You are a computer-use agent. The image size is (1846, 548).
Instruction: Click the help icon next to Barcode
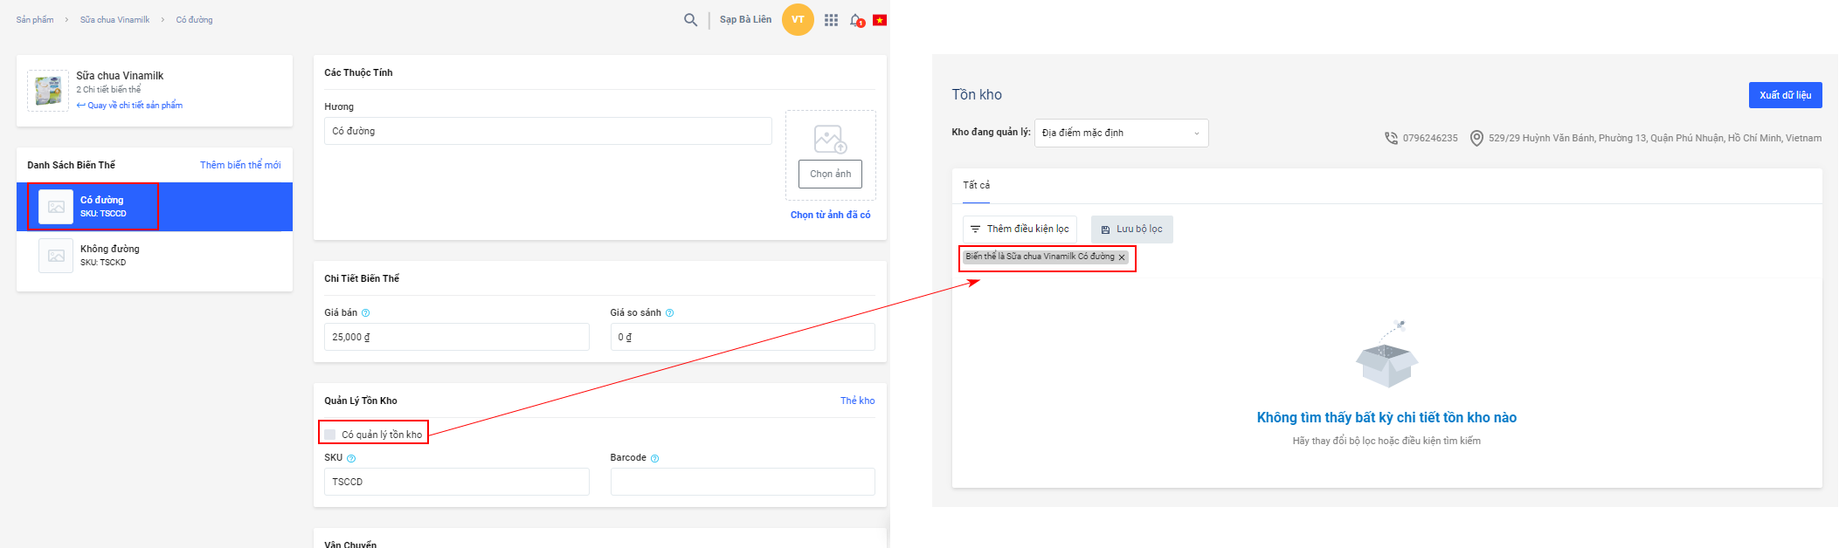pos(655,458)
